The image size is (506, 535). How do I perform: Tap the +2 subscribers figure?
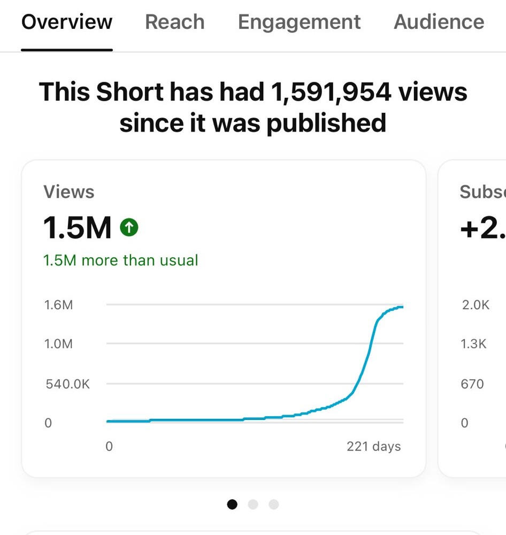[x=482, y=227]
